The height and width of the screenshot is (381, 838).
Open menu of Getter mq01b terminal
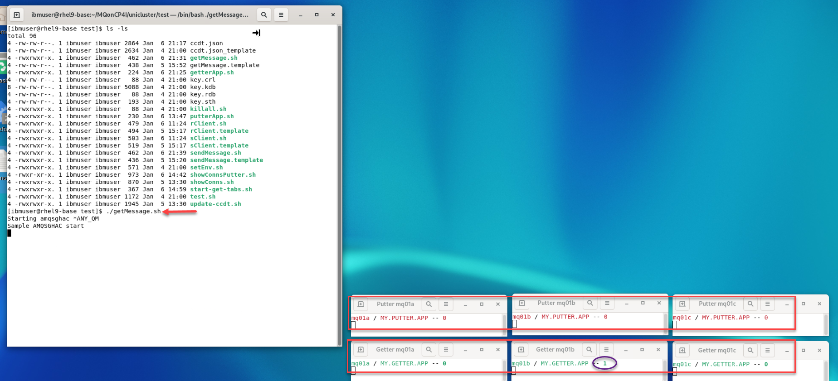click(606, 350)
